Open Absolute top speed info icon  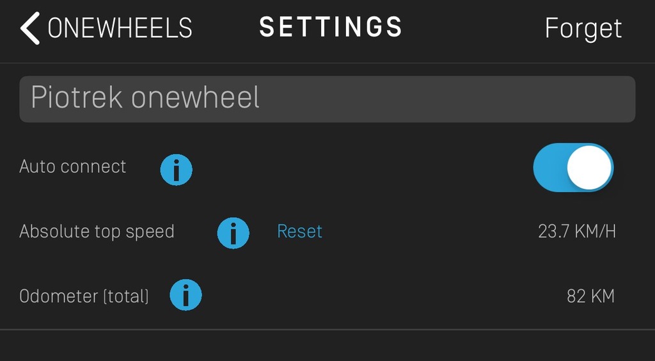[233, 233]
